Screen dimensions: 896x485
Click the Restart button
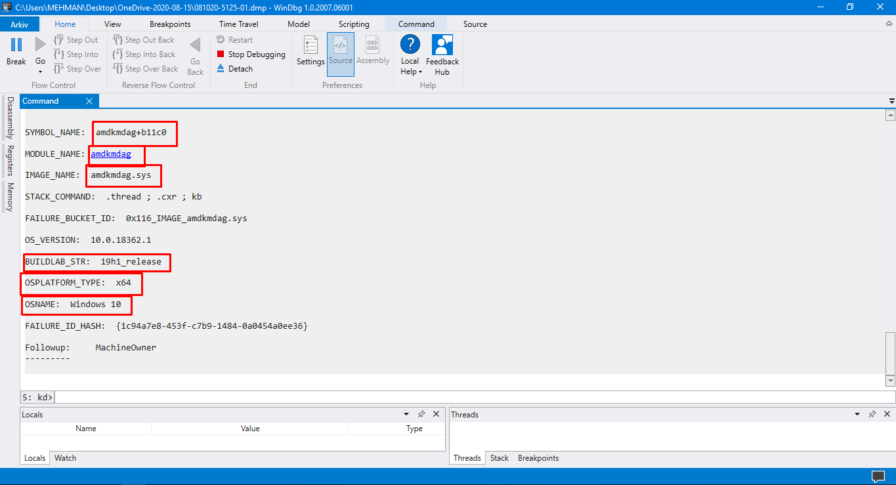pos(234,40)
